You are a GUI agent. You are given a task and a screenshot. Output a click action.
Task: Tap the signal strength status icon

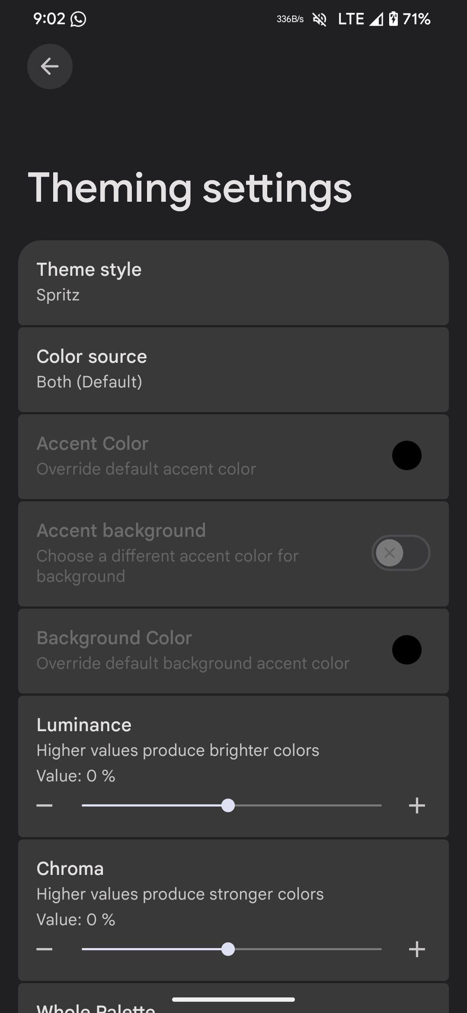(x=376, y=19)
